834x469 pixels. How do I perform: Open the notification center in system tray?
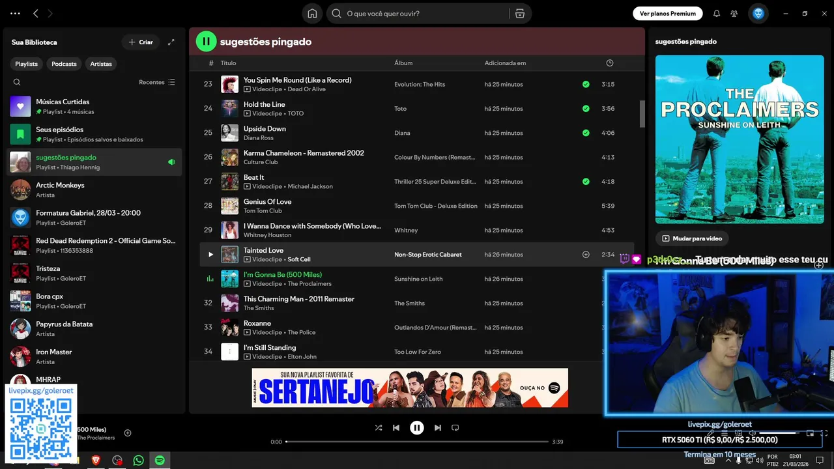click(x=820, y=461)
